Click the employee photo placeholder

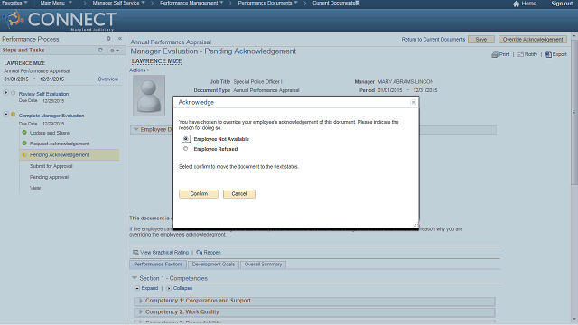pyautogui.click(x=149, y=96)
